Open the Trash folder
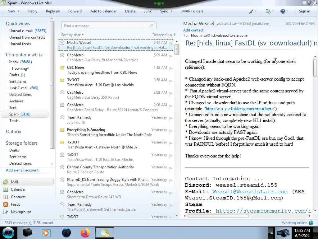This screenshot has width=318, height=239. [x=14, y=121]
